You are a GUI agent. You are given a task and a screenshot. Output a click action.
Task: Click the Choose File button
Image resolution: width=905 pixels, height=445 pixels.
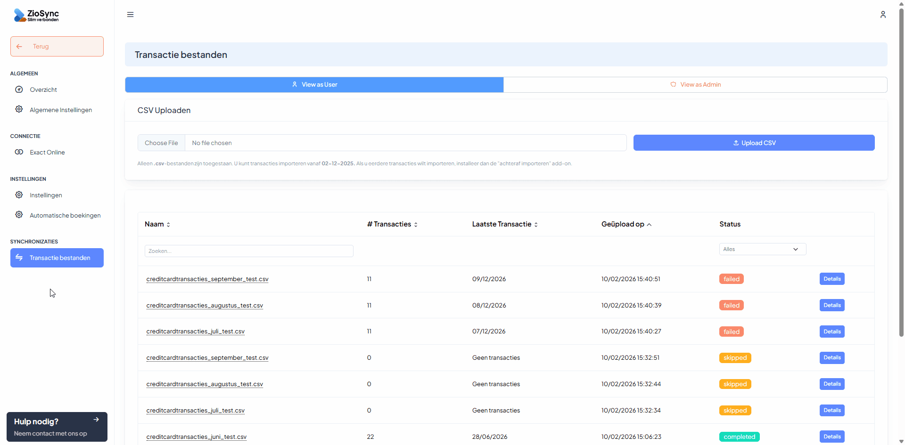tap(161, 143)
